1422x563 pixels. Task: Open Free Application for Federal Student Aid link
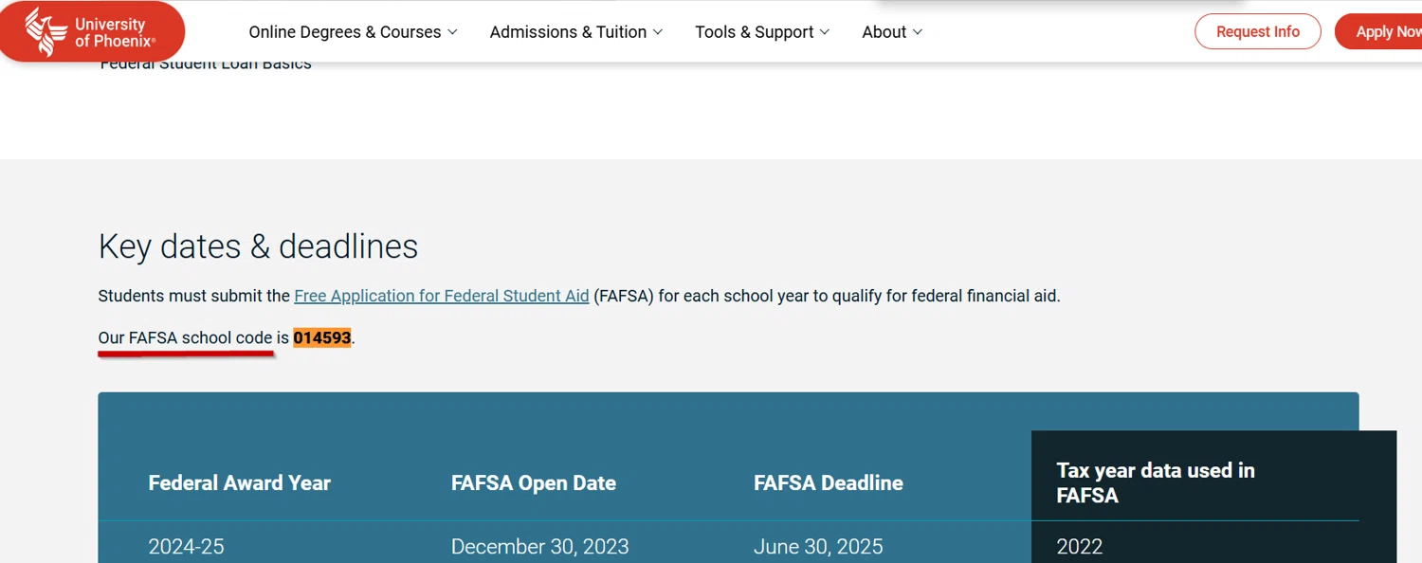click(x=442, y=296)
